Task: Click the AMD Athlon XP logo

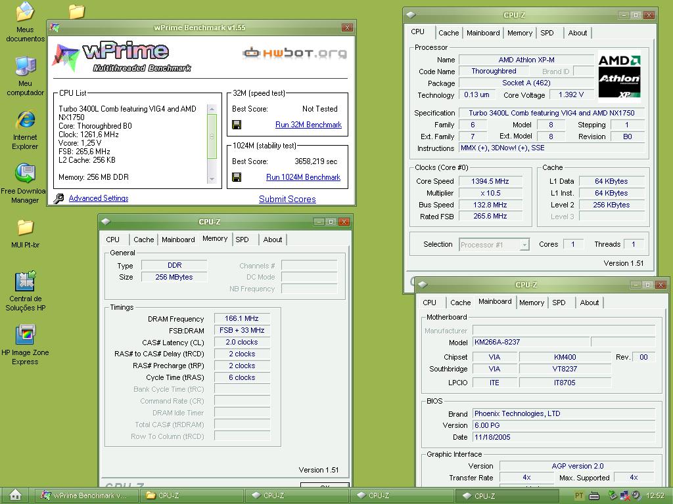Action: (x=619, y=76)
